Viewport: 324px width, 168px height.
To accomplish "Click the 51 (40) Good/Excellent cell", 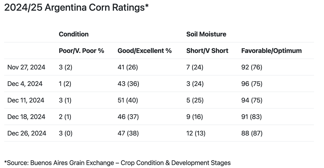I will [x=128, y=100].
